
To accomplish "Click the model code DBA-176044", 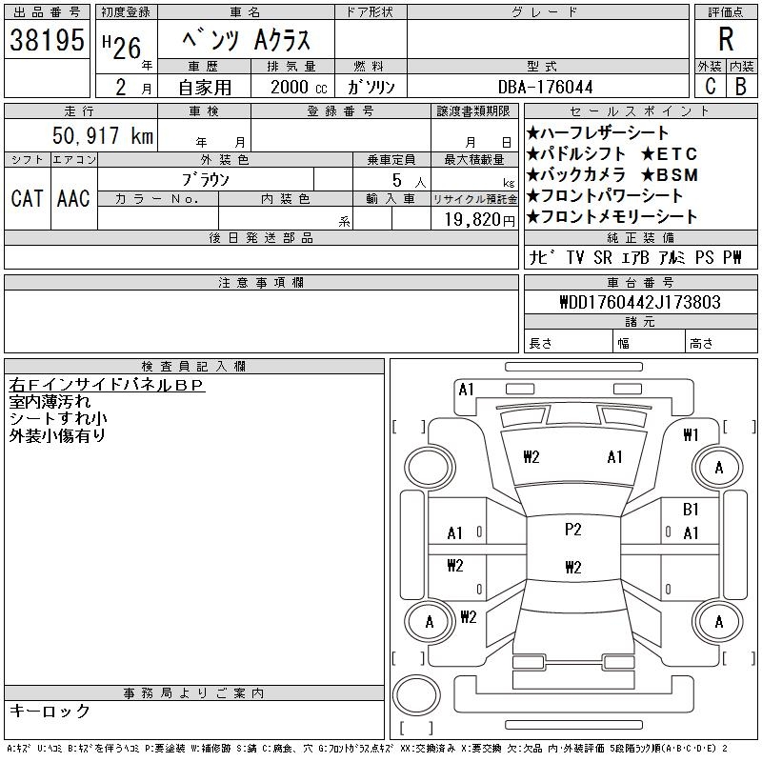I will tap(545, 87).
